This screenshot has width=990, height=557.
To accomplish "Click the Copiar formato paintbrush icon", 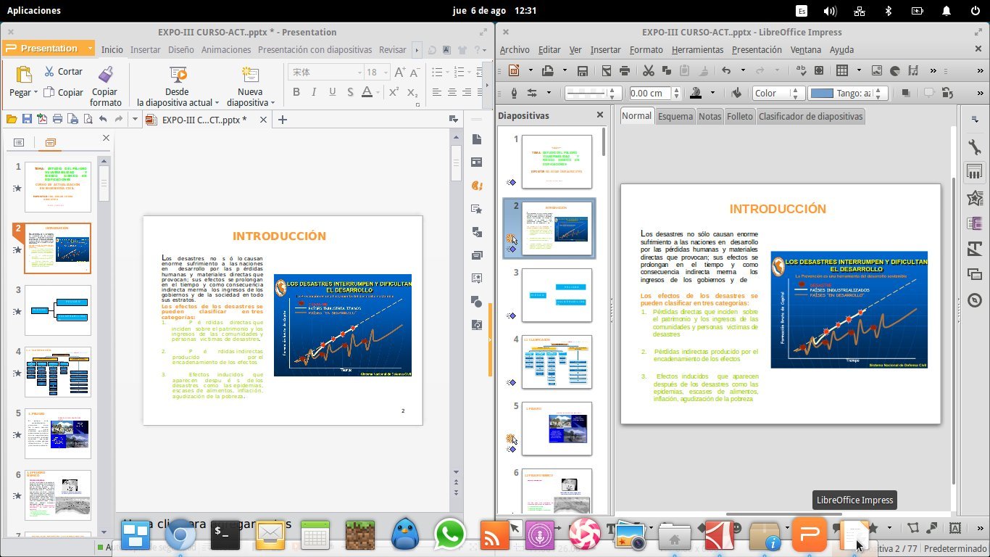I will click(106, 75).
